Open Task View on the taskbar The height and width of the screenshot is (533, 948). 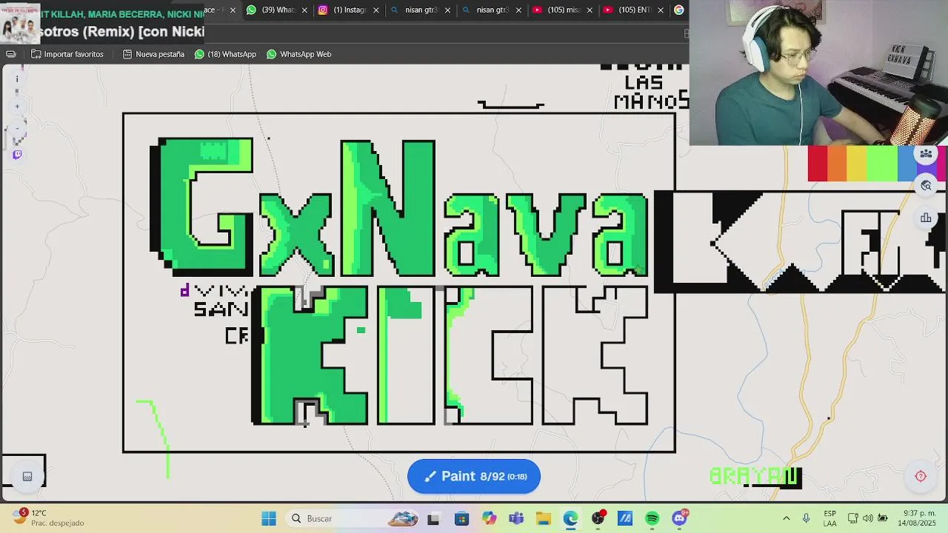(x=433, y=519)
